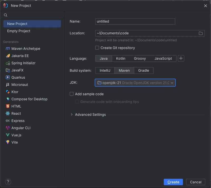Click the Create button
Image resolution: width=211 pixels, height=188 pixels.
[173, 182]
